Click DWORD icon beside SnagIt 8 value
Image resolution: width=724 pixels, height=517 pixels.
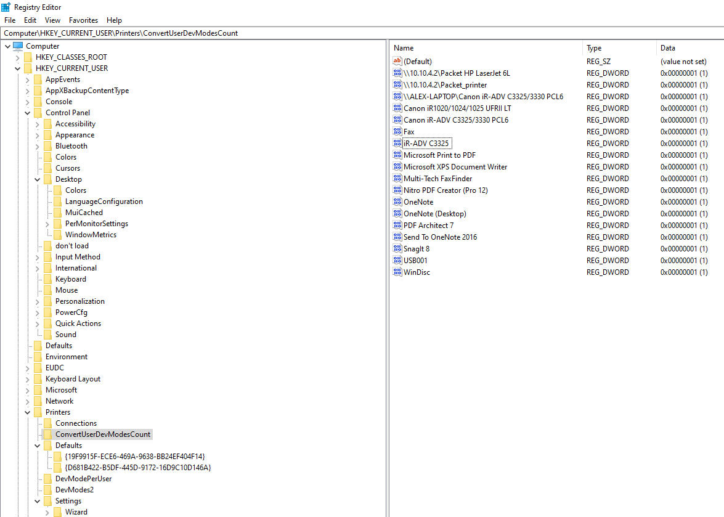pos(397,248)
